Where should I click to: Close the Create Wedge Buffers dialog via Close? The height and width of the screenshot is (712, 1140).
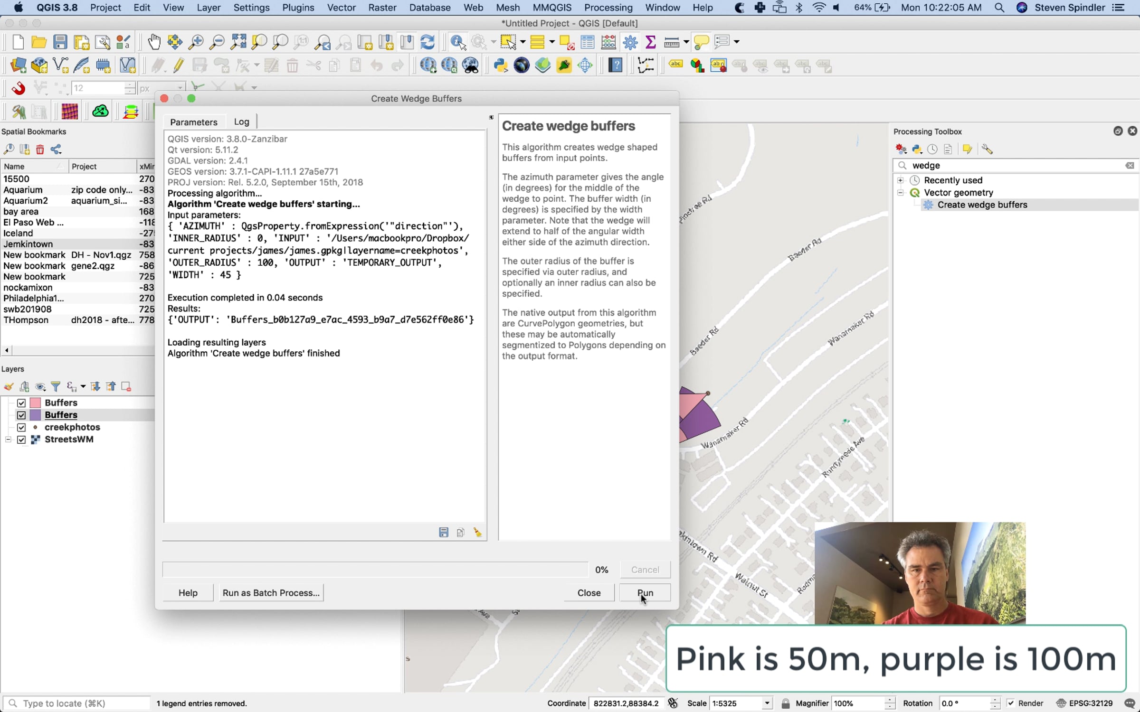pos(589,593)
